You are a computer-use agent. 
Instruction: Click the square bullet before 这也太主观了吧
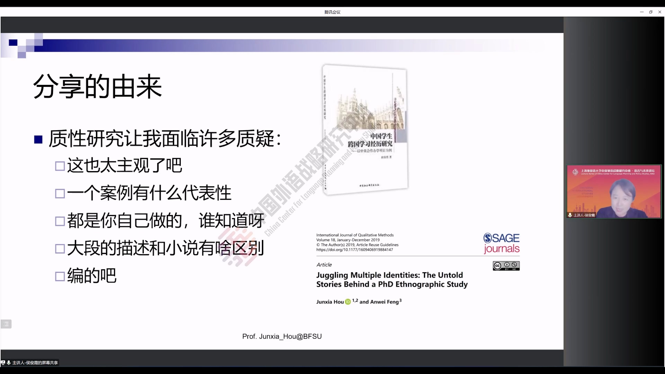[60, 166]
